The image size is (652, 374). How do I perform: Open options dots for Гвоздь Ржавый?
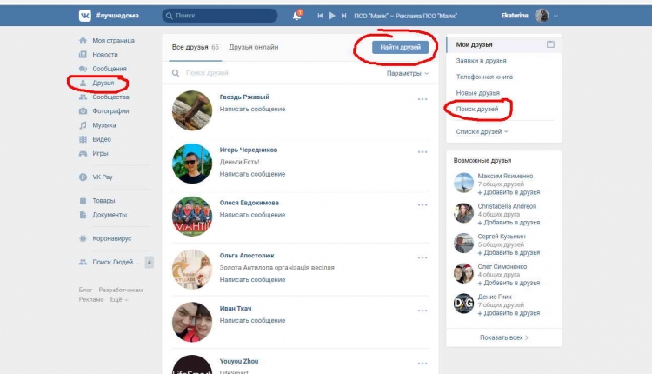[x=422, y=99]
